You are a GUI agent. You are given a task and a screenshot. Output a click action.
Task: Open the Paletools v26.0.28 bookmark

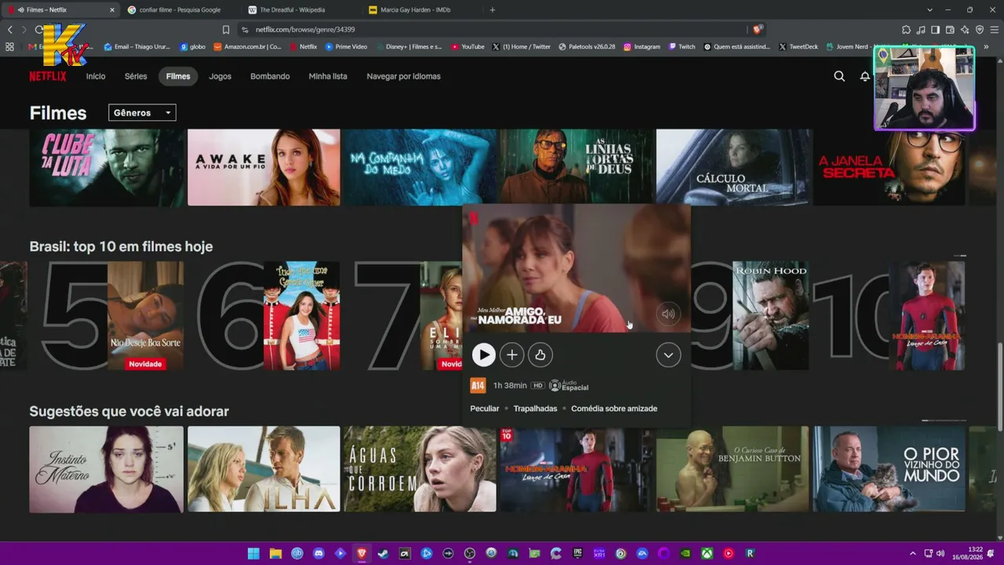coord(587,46)
